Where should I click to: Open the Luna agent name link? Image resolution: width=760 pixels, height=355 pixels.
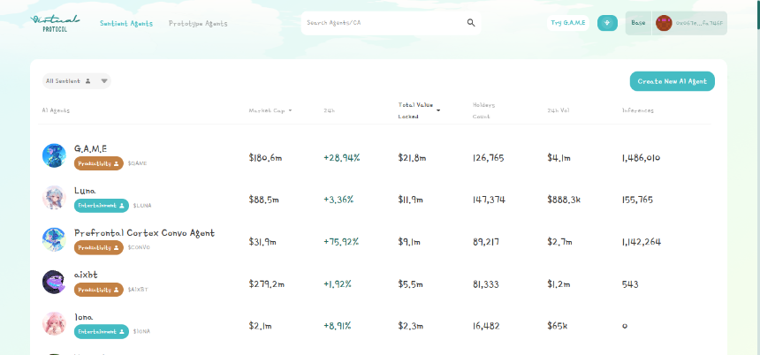(86, 191)
